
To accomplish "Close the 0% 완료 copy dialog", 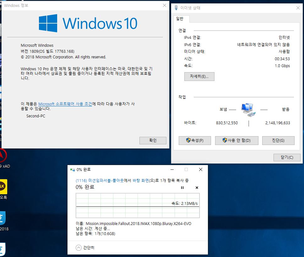I will point(201,169).
